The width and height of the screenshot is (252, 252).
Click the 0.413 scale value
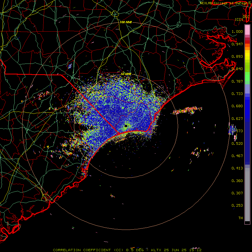(237, 168)
